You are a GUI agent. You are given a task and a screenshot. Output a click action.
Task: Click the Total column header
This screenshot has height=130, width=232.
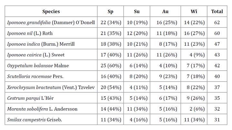217,12
